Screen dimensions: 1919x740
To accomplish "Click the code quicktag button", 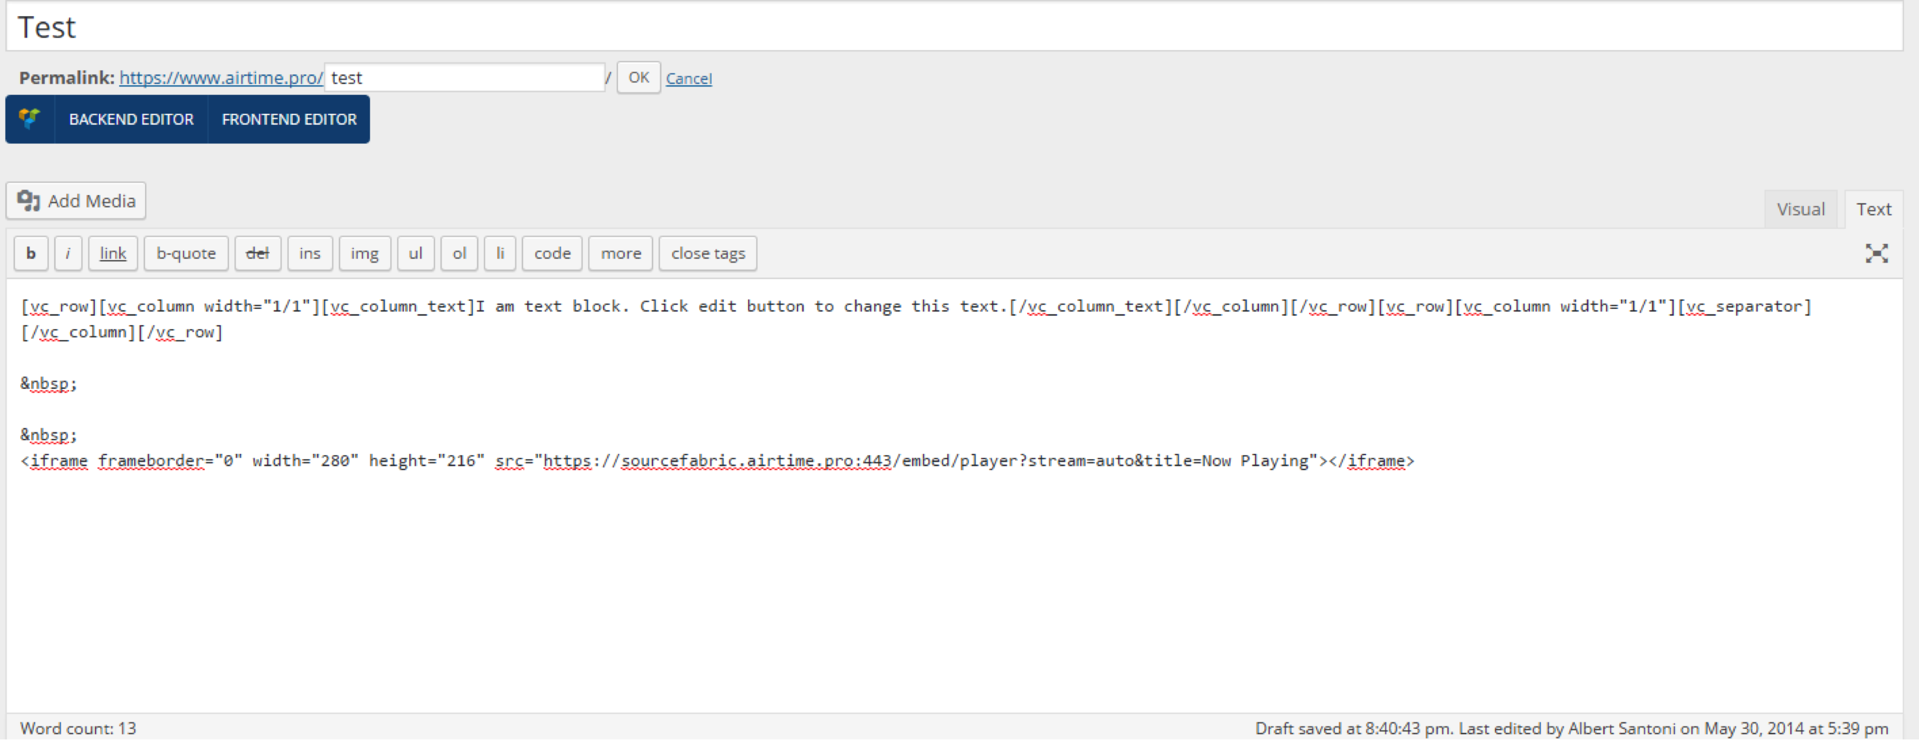I will pos(552,253).
